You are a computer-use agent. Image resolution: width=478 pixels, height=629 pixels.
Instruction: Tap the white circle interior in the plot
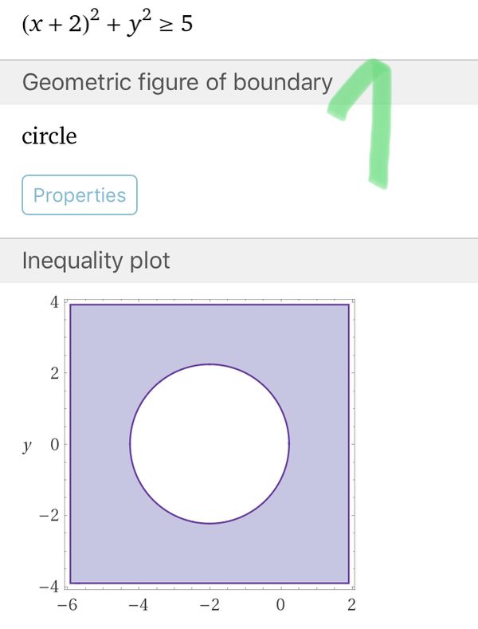209,444
